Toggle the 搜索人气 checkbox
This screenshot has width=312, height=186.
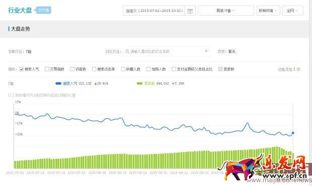click(22, 69)
